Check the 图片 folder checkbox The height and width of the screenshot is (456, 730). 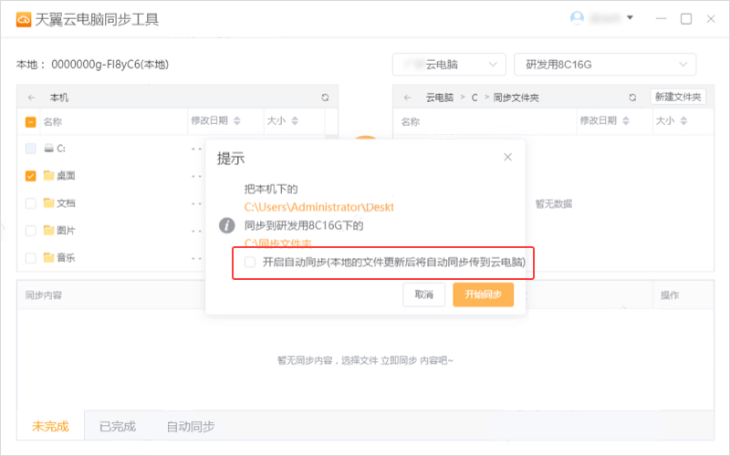(x=30, y=231)
